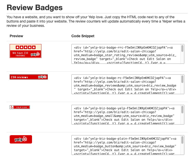The width and height of the screenshot is (193, 163).
Task: Click the five-star rating badge preview
Action: (x=25, y=51)
